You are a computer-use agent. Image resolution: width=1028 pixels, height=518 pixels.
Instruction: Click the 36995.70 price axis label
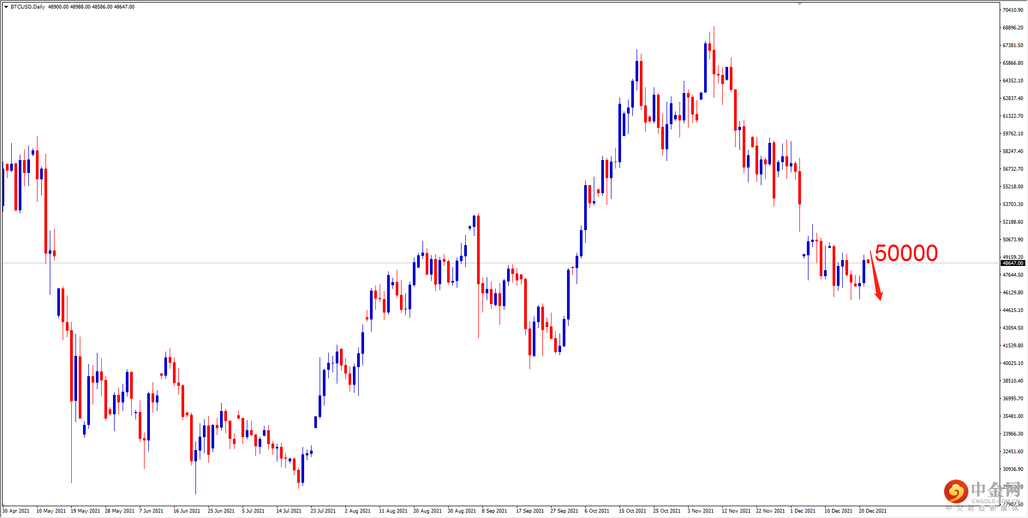1013,399
